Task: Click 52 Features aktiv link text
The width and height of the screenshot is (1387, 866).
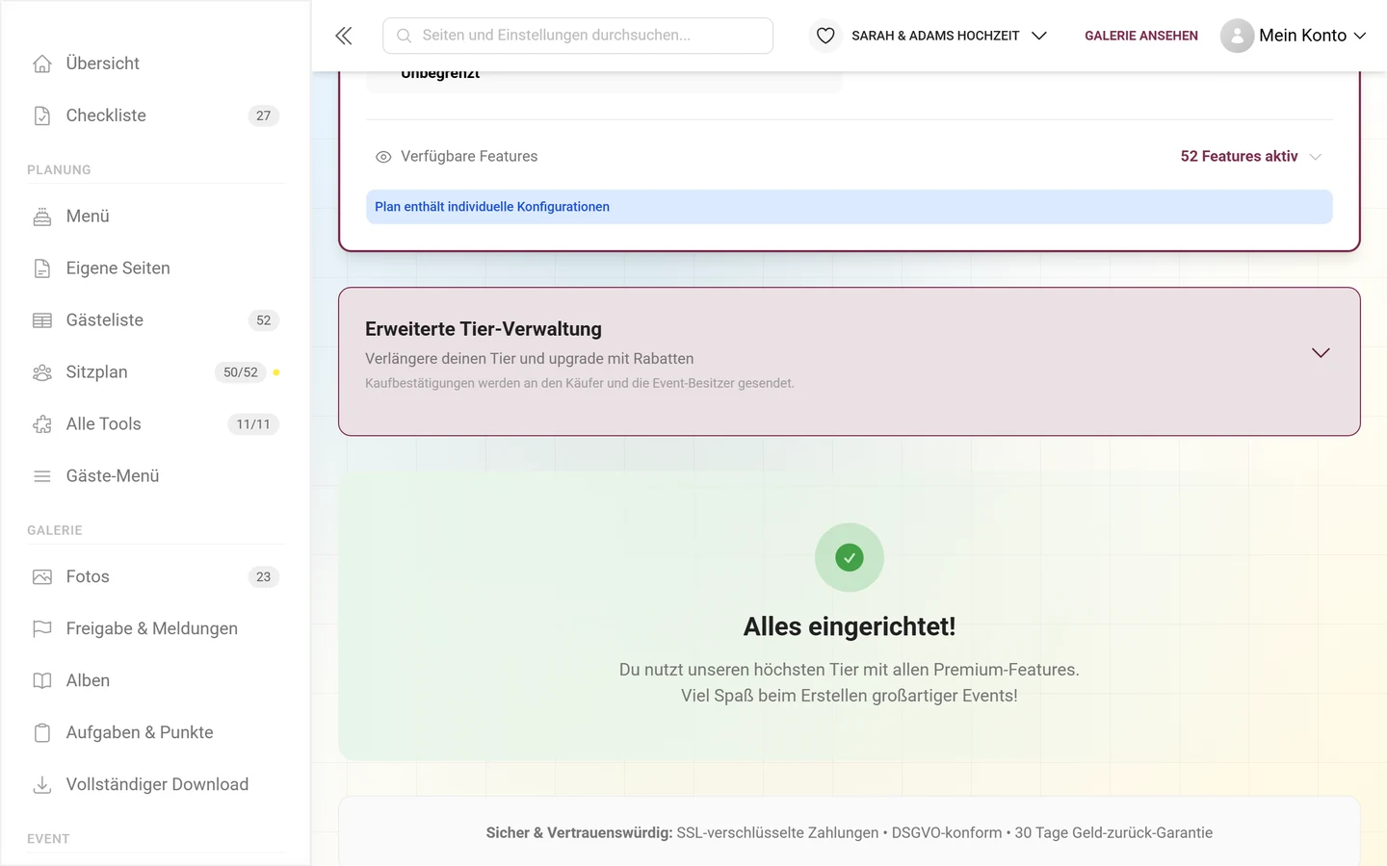Action: pyautogui.click(x=1239, y=157)
